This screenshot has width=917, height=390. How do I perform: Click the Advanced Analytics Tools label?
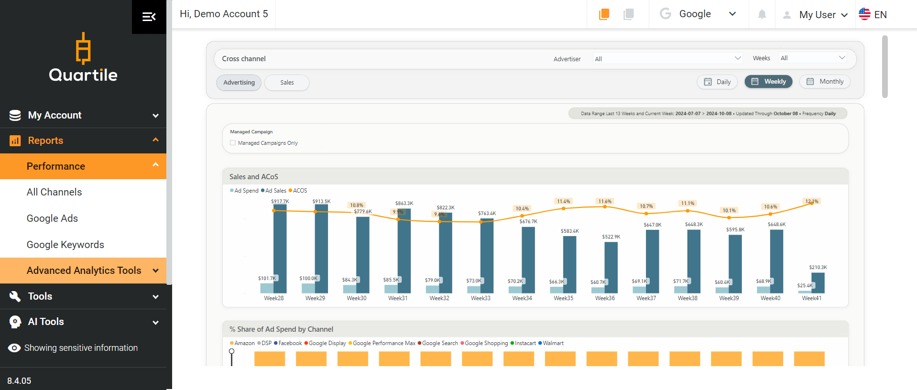84,271
